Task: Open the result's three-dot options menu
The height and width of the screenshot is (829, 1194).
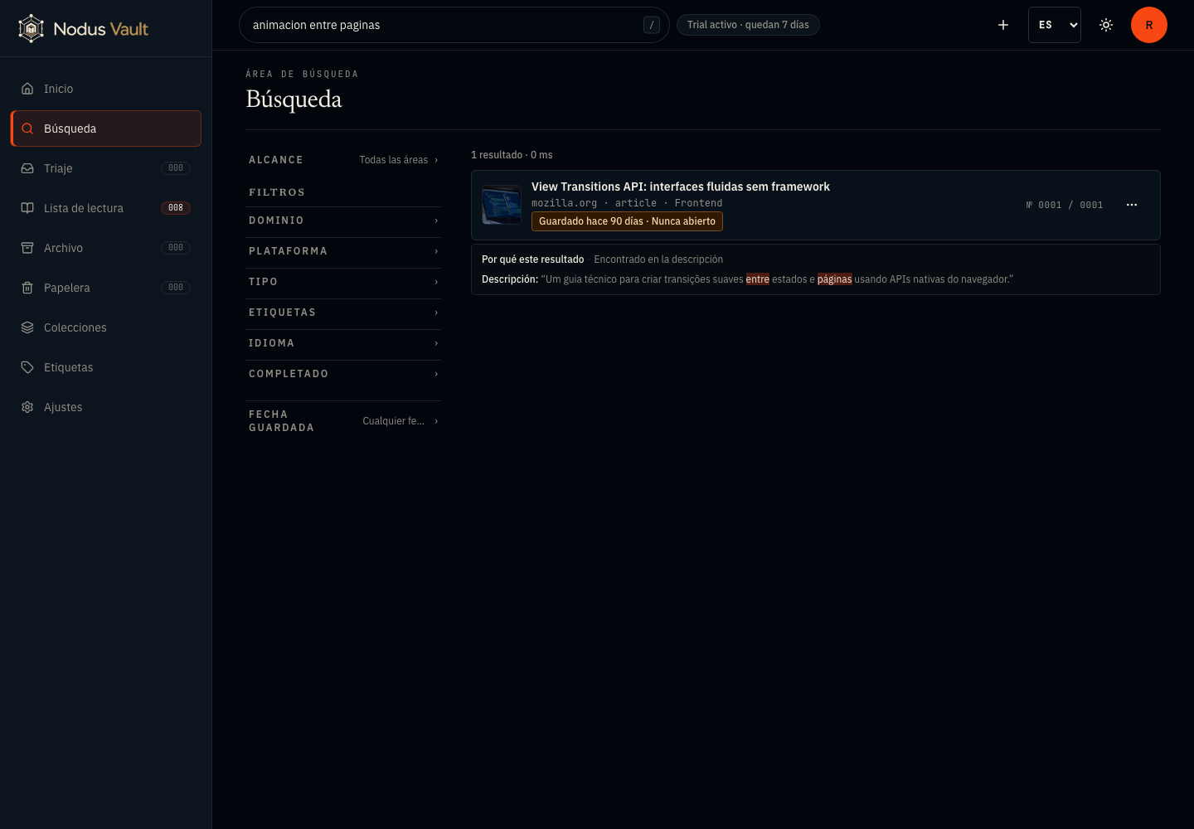Action: [1132, 205]
